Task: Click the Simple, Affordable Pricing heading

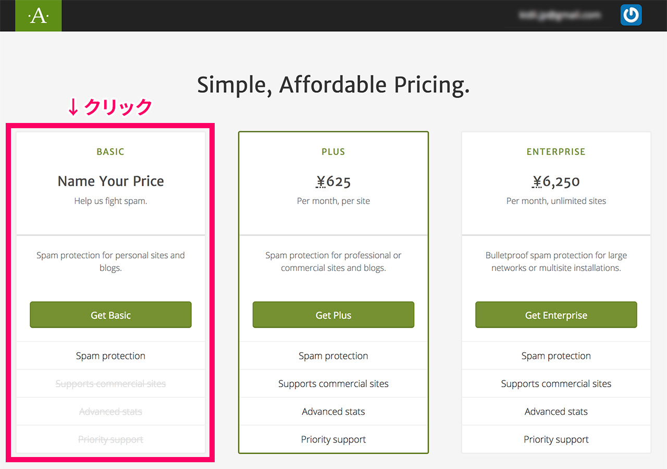Action: (x=333, y=85)
